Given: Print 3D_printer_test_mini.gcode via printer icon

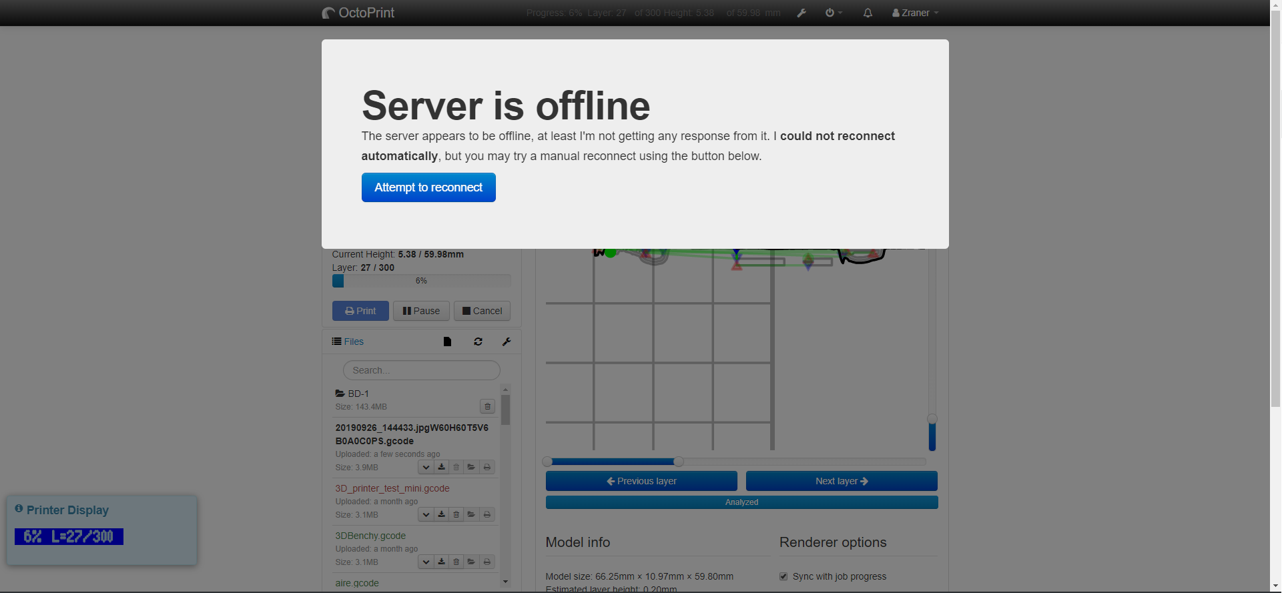Looking at the screenshot, I should (x=487, y=514).
